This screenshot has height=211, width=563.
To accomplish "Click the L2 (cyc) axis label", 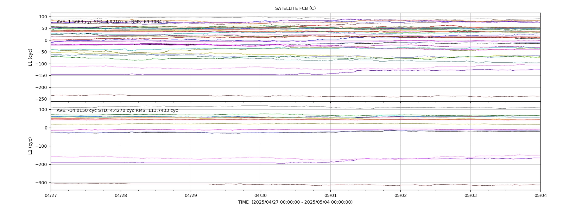I will tap(31, 146).
